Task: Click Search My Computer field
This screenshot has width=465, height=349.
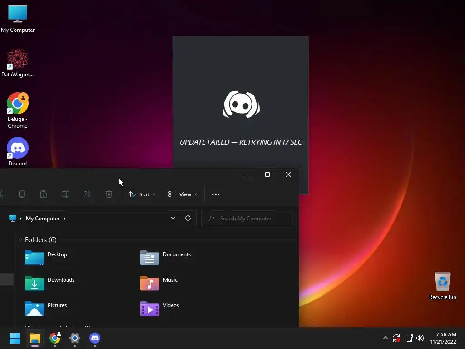Action: [247, 219]
